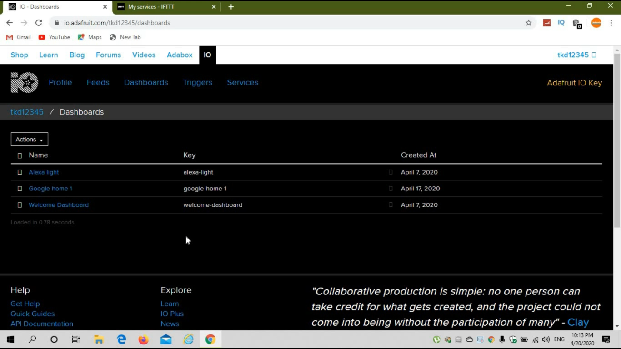Screen dimensions: 621x349
Task: Open API Documentation footer link
Action: [42, 324]
